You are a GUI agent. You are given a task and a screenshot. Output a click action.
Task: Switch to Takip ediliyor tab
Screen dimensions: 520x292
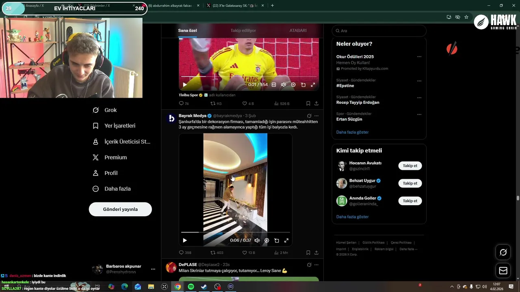[243, 30]
